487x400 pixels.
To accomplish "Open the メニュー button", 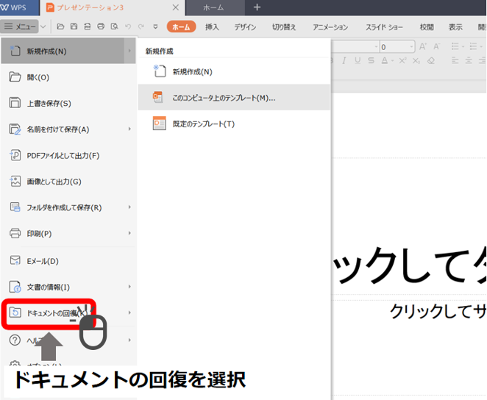I will [x=20, y=26].
